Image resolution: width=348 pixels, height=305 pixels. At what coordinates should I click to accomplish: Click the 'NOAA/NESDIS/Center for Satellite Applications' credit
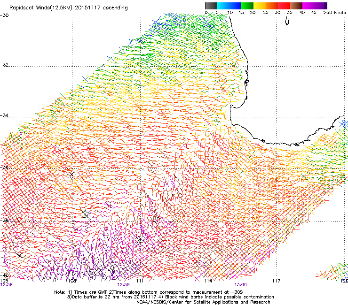(x=203, y=302)
